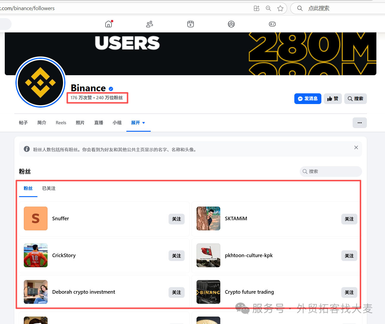Click the browser split-view grid icon
This screenshot has height=324, width=385.
point(257,8)
